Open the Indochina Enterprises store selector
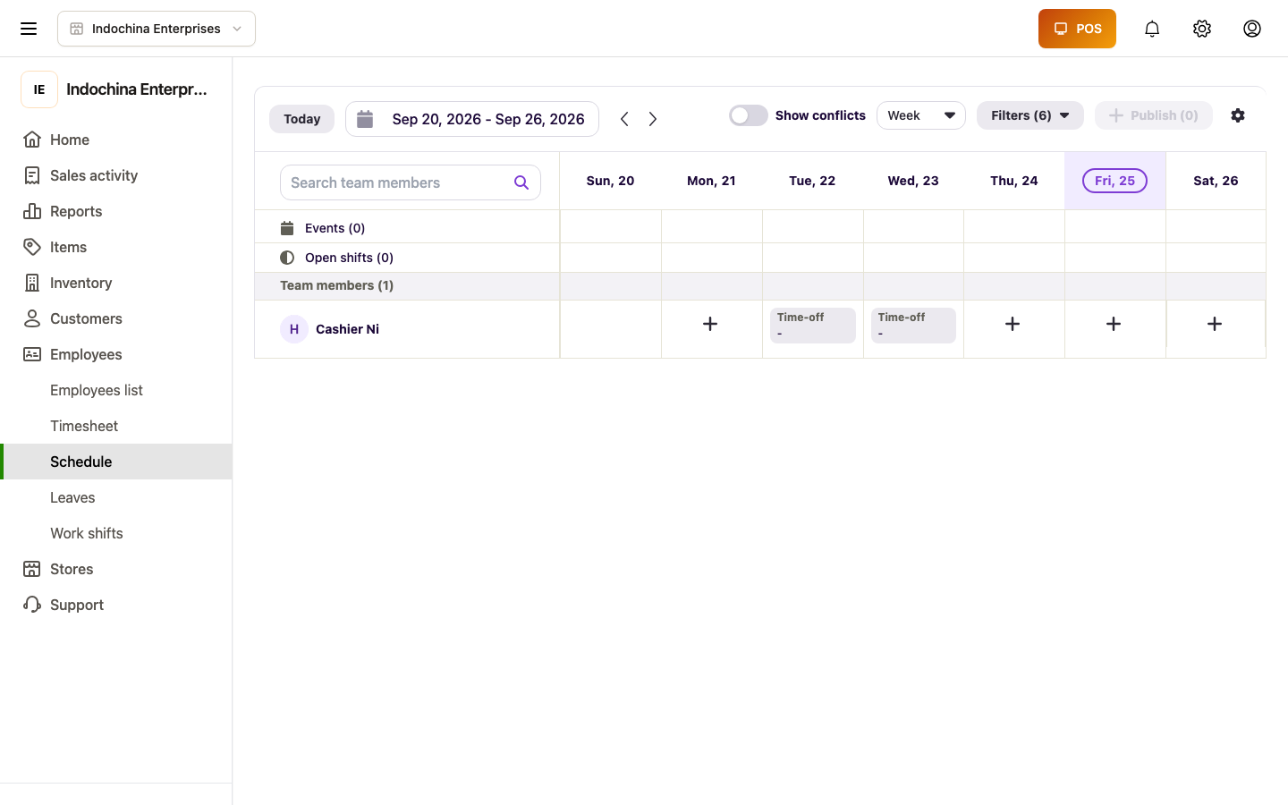1288x805 pixels. [157, 29]
